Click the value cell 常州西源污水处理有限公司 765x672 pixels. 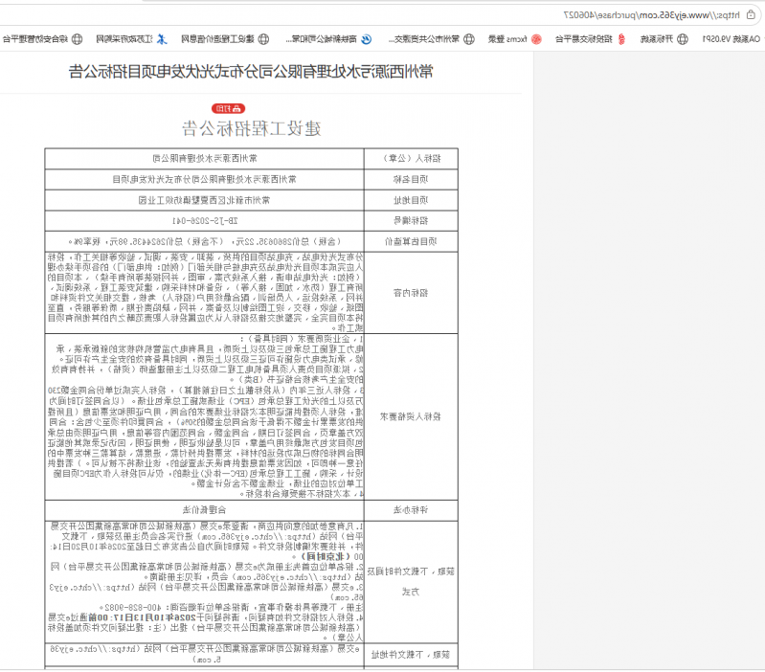click(205, 159)
